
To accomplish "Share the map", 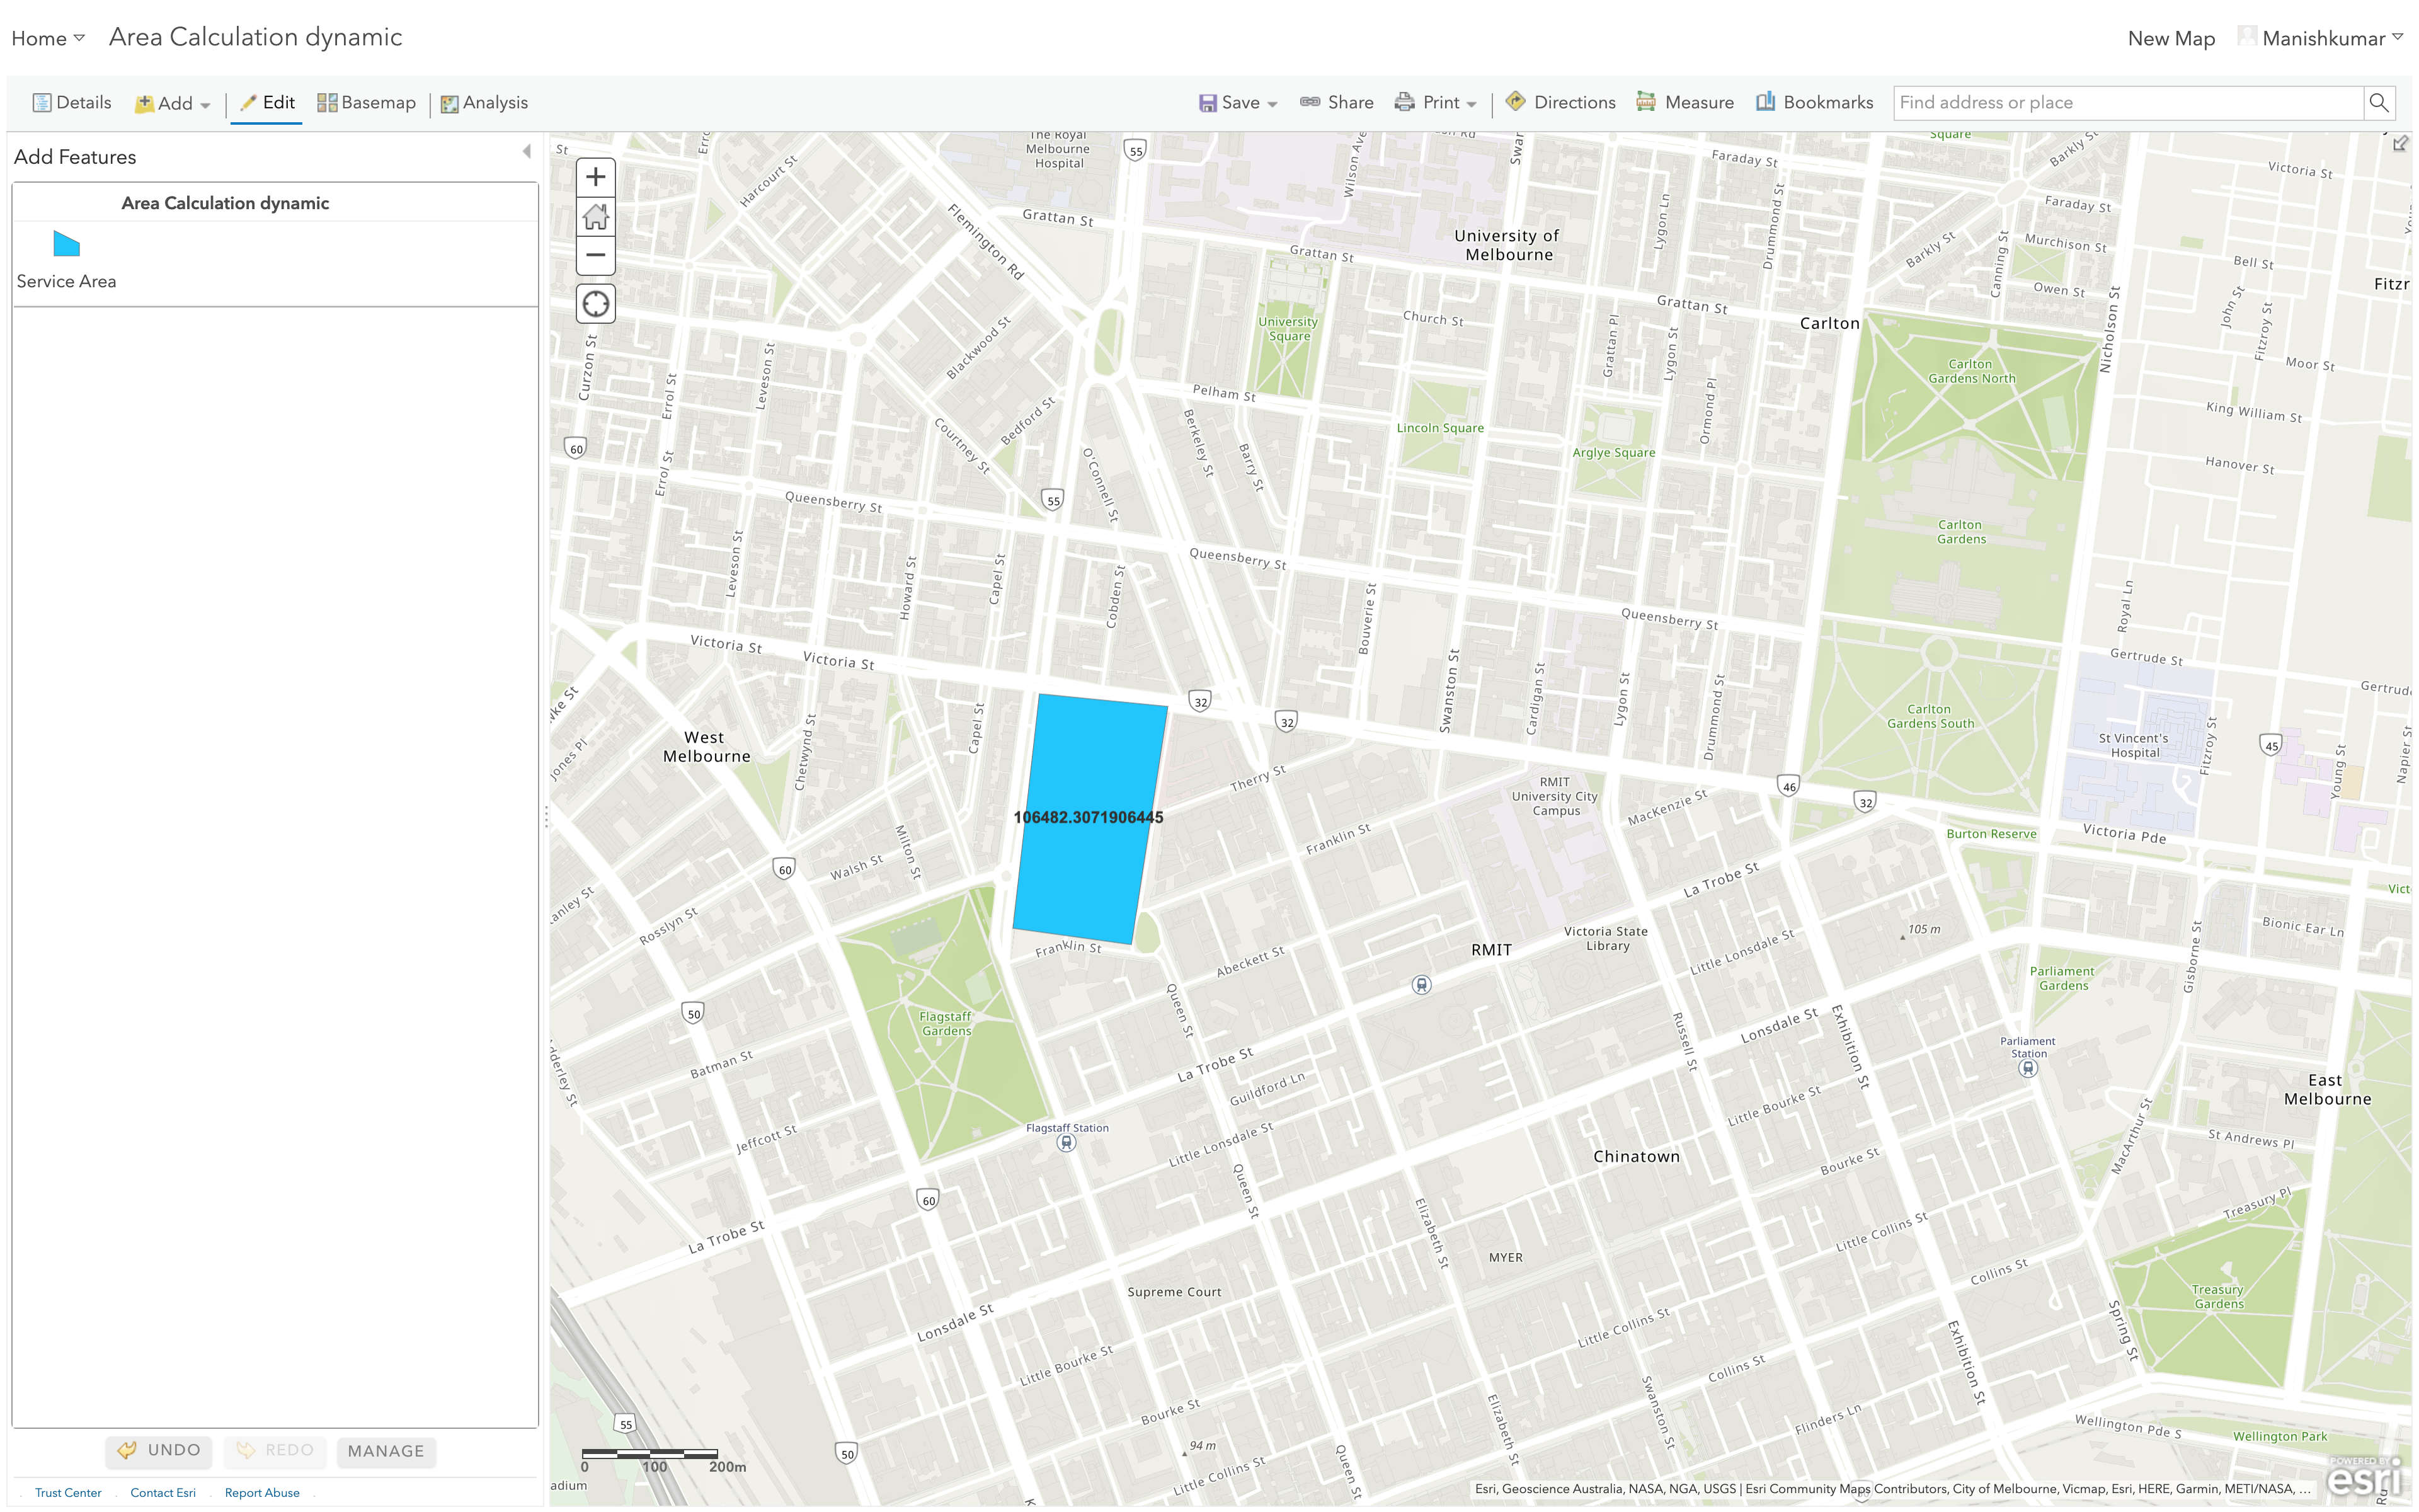I will [x=1337, y=103].
